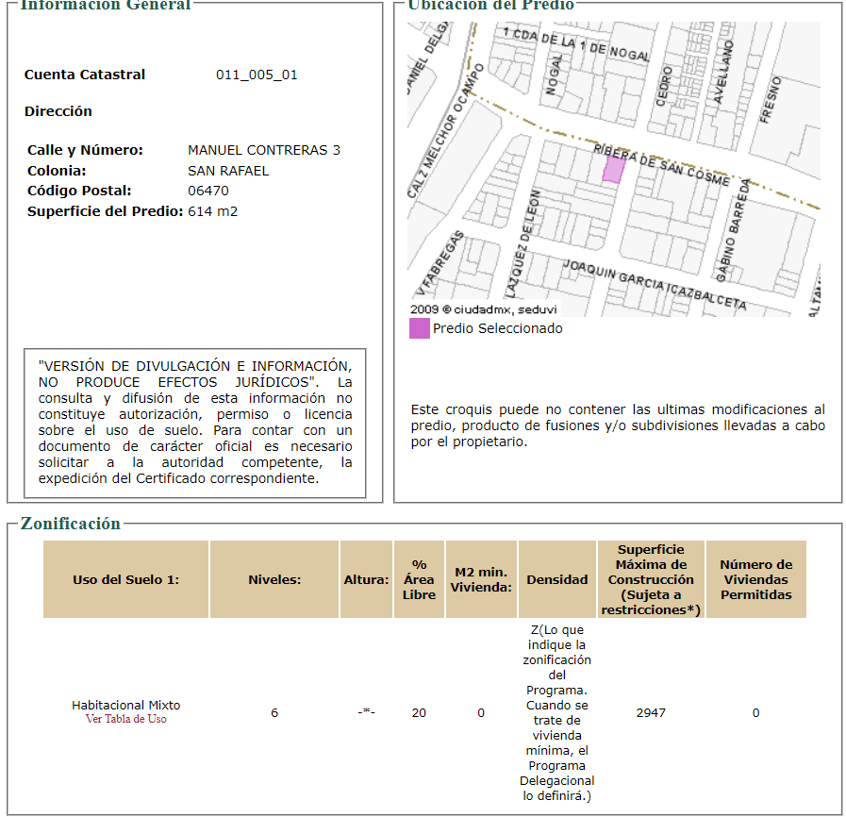Click the Superficie del Predio label
The height and width of the screenshot is (817, 846).
pos(106,211)
